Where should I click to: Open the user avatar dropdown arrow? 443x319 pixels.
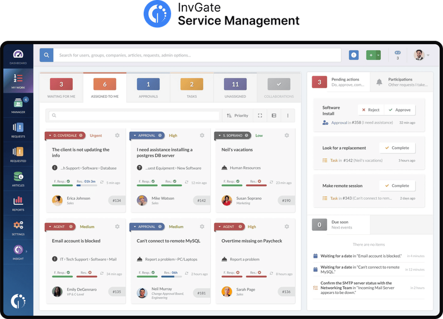[428, 55]
